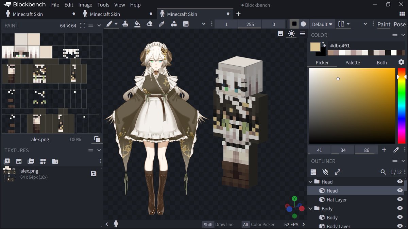
Task: Expand the toolbar overflow chevron
Action: [204, 24]
